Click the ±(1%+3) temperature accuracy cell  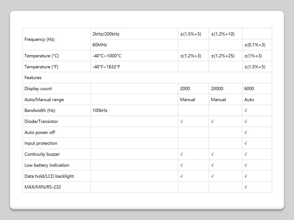253,56
